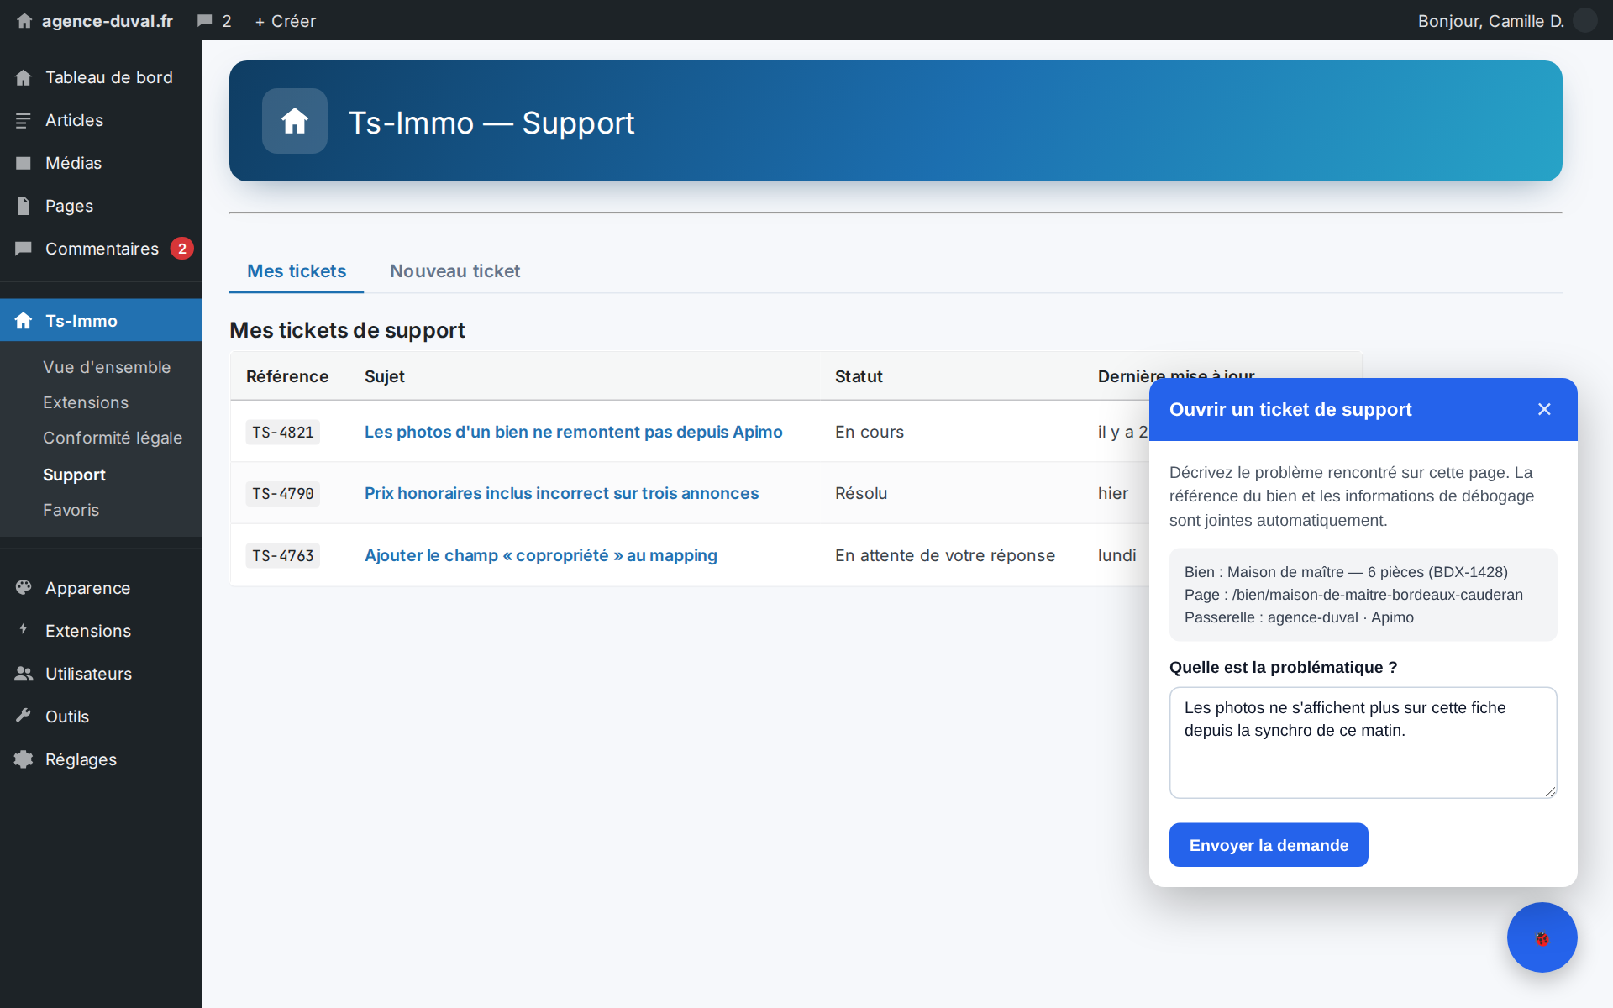This screenshot has height=1008, width=1613.
Task: Switch to the Mes tickets tab
Action: (297, 271)
